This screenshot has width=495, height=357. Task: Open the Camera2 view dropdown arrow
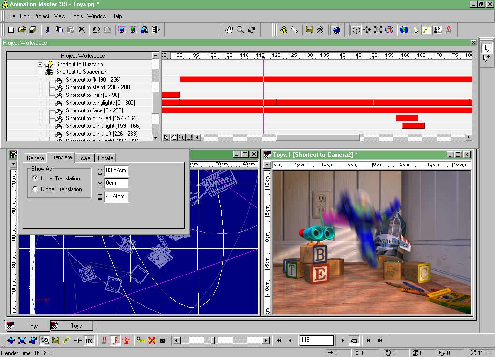(x=267, y=165)
